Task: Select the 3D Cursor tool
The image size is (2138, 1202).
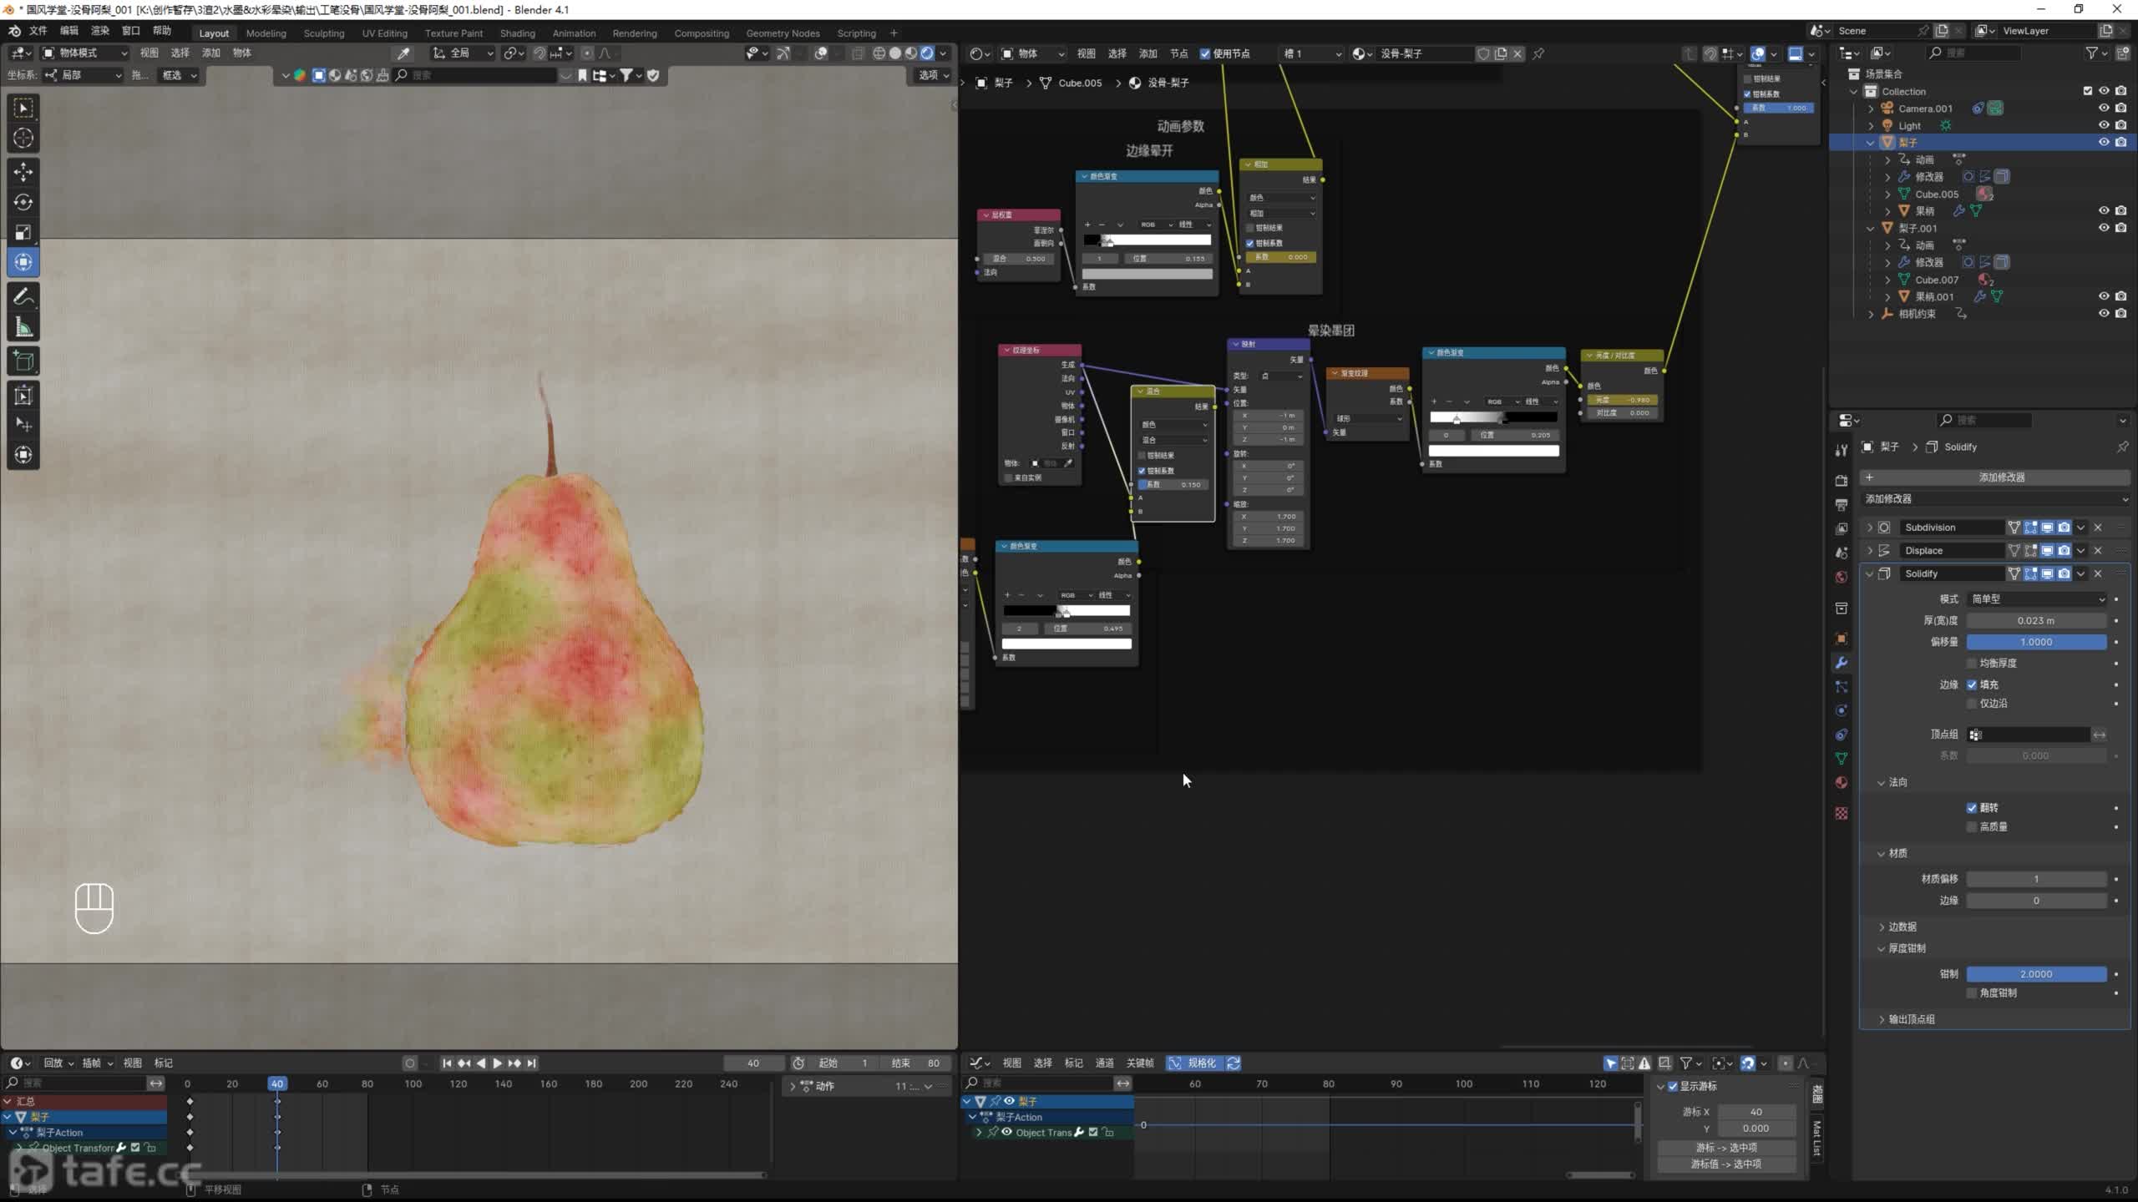Action: click(23, 139)
